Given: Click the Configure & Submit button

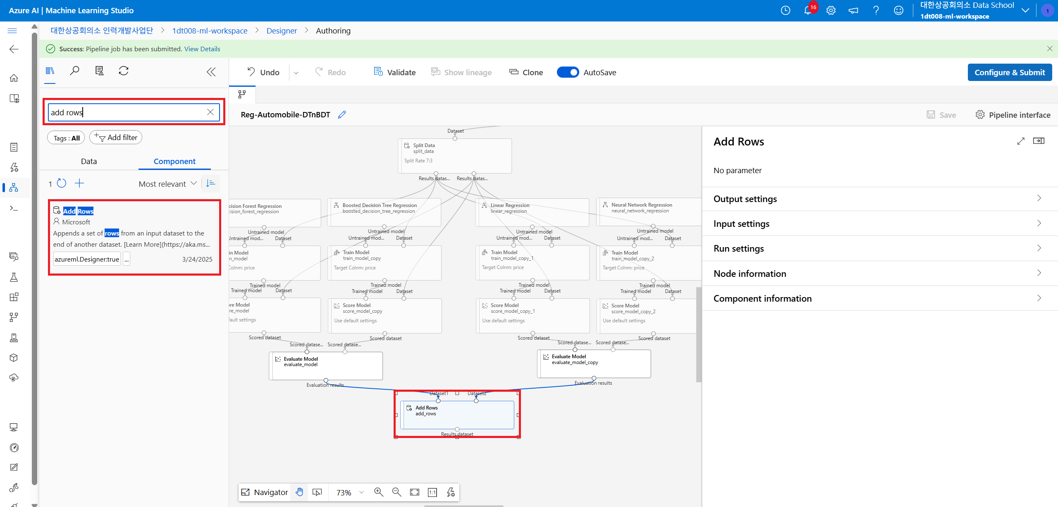Looking at the screenshot, I should [1009, 72].
